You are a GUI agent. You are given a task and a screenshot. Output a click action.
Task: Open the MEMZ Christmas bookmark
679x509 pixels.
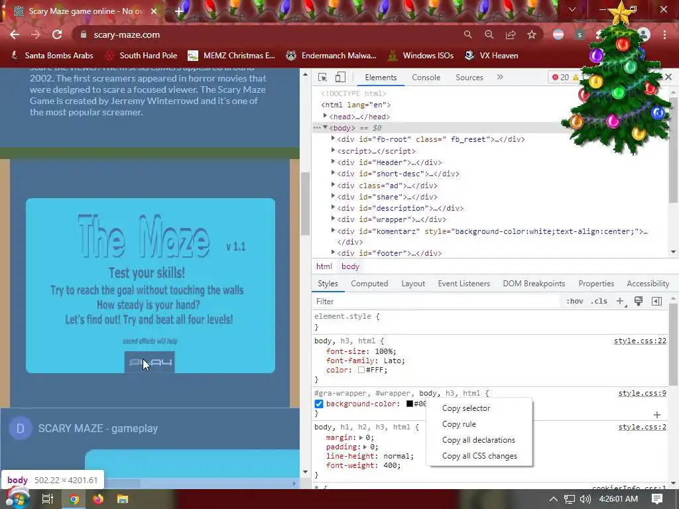point(231,56)
